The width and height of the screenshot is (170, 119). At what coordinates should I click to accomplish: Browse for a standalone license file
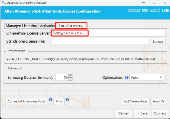point(158,41)
